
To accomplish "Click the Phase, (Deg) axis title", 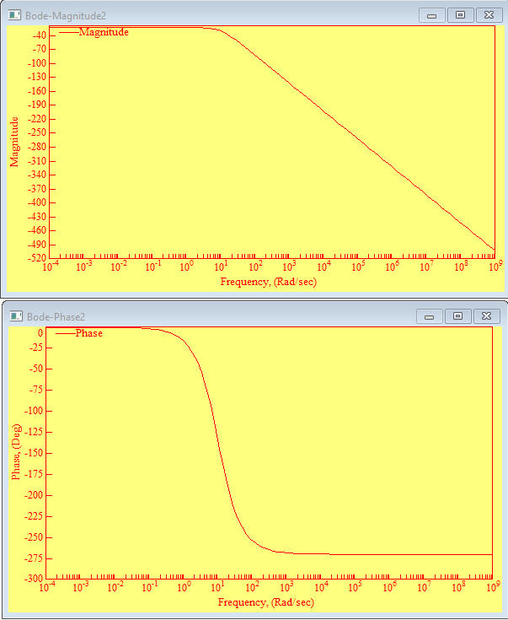I will click(16, 452).
